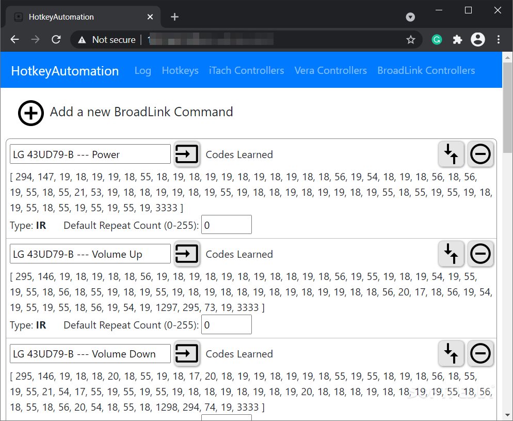Open the Chrome profile avatar

(478, 40)
